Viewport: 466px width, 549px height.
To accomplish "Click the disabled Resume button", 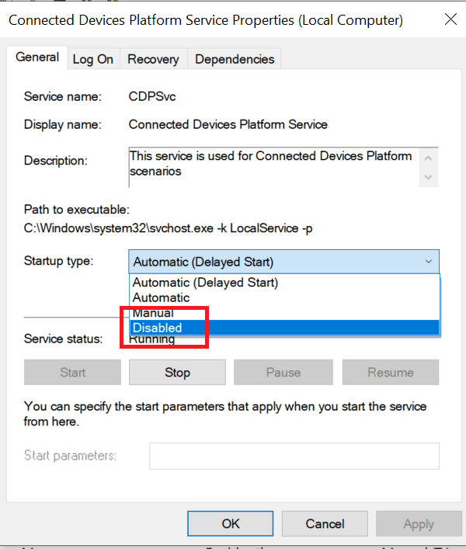I will pos(391,372).
